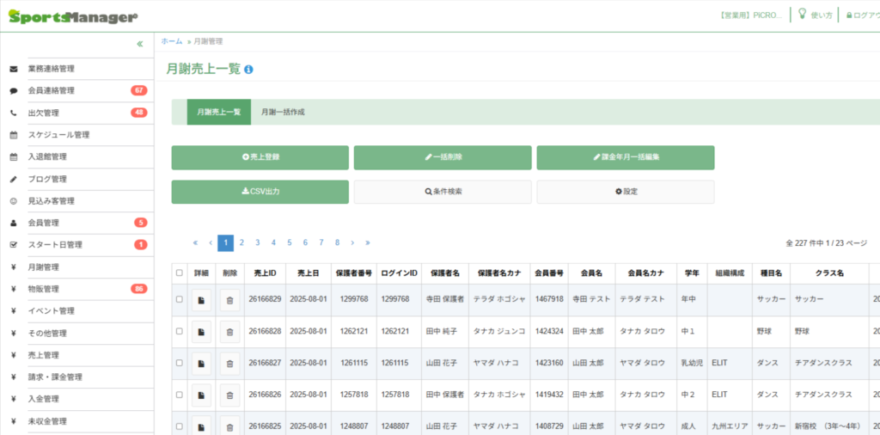880x435 pixels.
Task: Check the row checkbox for sale 26166826
Action: click(x=179, y=395)
